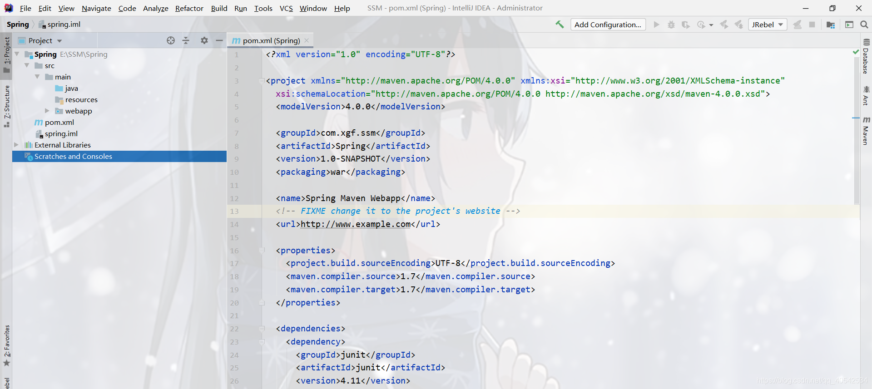Click the blue marker stripe on scrollbar

(x=856, y=118)
